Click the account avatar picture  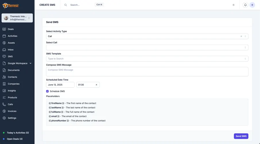(6, 18)
